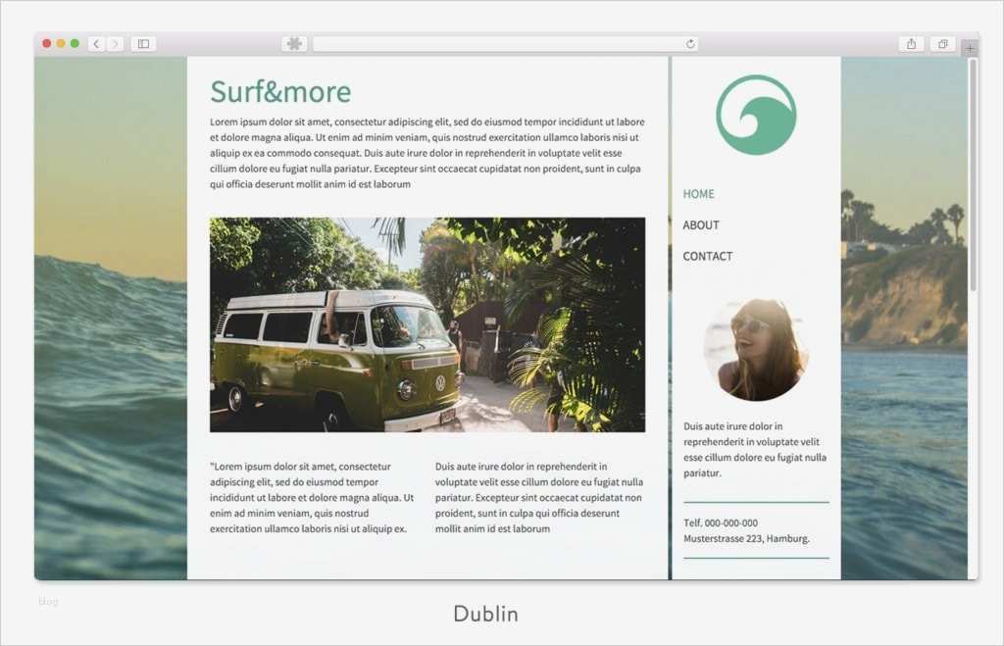
Task: Click the Telf. 000-000-000 phone number
Action: click(721, 523)
